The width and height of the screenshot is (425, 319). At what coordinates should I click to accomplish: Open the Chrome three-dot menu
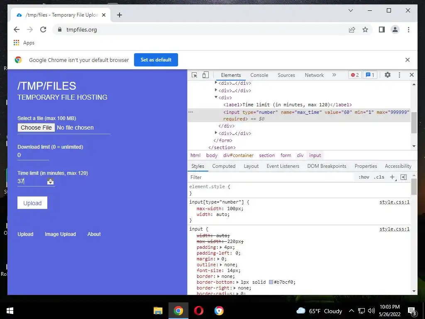(x=408, y=29)
